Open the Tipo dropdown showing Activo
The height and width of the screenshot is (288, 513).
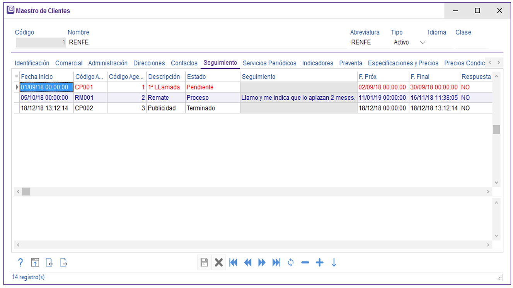423,43
